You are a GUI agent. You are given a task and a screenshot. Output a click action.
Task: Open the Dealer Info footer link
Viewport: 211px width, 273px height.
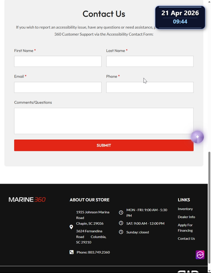click(x=187, y=217)
